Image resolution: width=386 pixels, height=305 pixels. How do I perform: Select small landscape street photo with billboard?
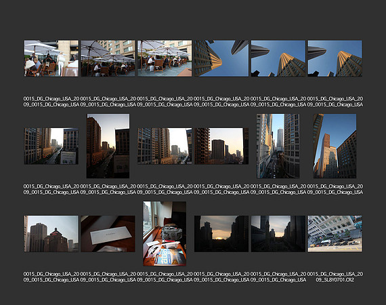[51, 146]
